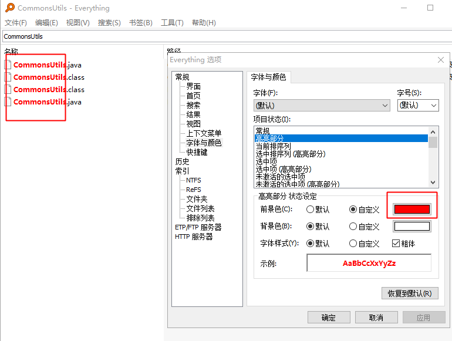Image resolution: width=452 pixels, height=341 pixels.
Task: Select 选中项 in 项目状态 list
Action: pyautogui.click(x=341, y=161)
